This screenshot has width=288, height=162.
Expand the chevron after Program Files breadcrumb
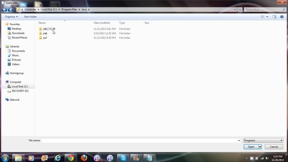[79, 9]
